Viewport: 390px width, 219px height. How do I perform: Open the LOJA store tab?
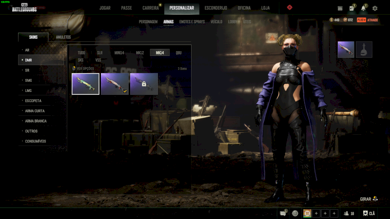265,8
